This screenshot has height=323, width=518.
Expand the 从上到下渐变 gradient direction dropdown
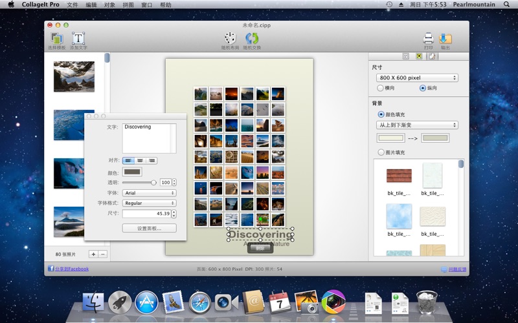pos(417,125)
